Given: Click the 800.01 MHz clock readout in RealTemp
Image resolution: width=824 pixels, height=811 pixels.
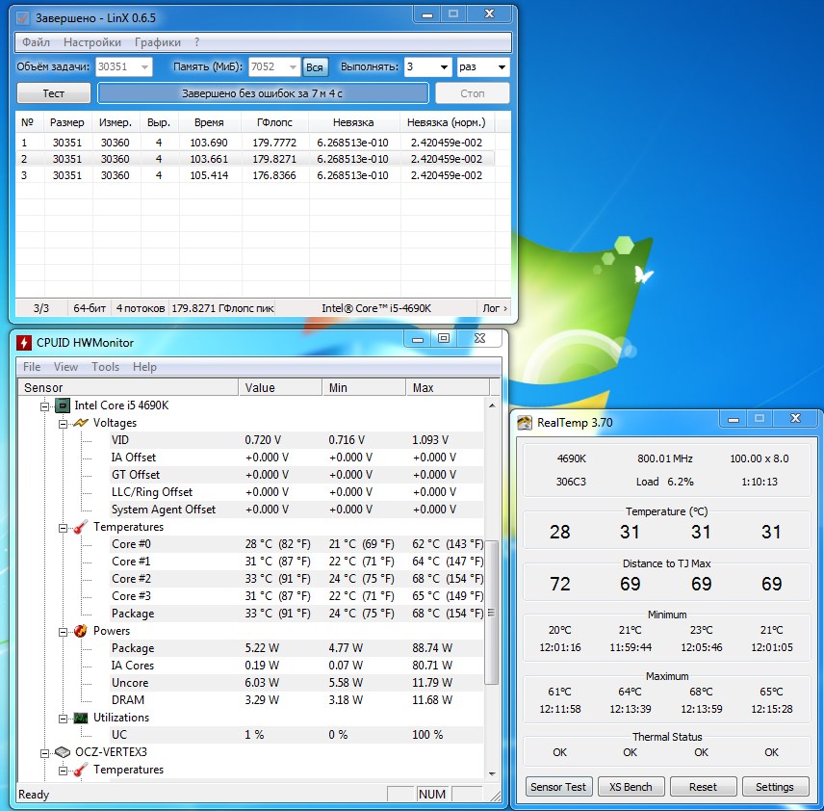Looking at the screenshot, I should [x=665, y=458].
